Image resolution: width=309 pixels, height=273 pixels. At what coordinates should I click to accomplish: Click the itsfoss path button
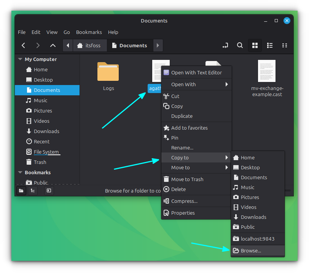point(89,45)
